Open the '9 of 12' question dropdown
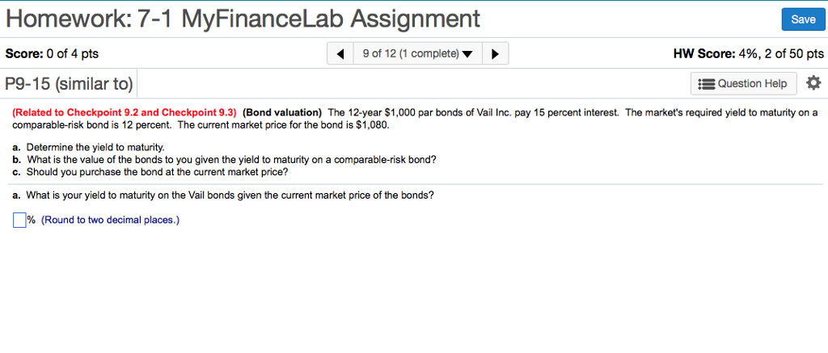Screen dimensions: 828x353 (416, 54)
